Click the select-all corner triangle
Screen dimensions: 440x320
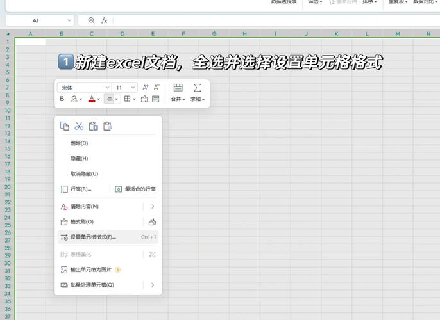8,34
